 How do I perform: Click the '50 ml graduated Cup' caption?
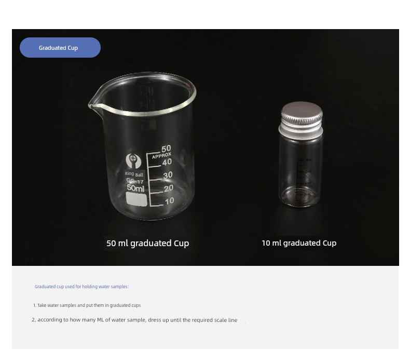click(148, 243)
